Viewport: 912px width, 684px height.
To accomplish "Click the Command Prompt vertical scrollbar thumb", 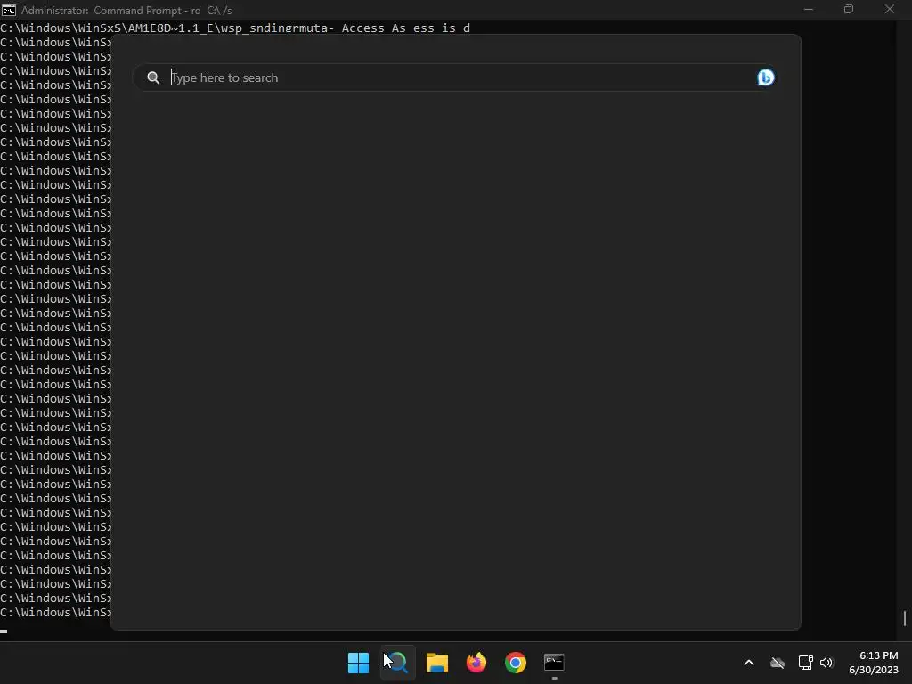I will click(x=905, y=618).
